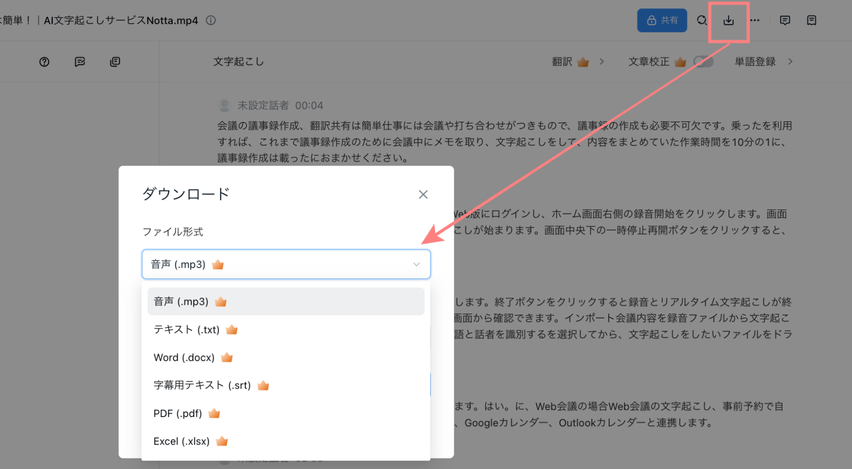Click the blue 共有 share button

coord(662,20)
